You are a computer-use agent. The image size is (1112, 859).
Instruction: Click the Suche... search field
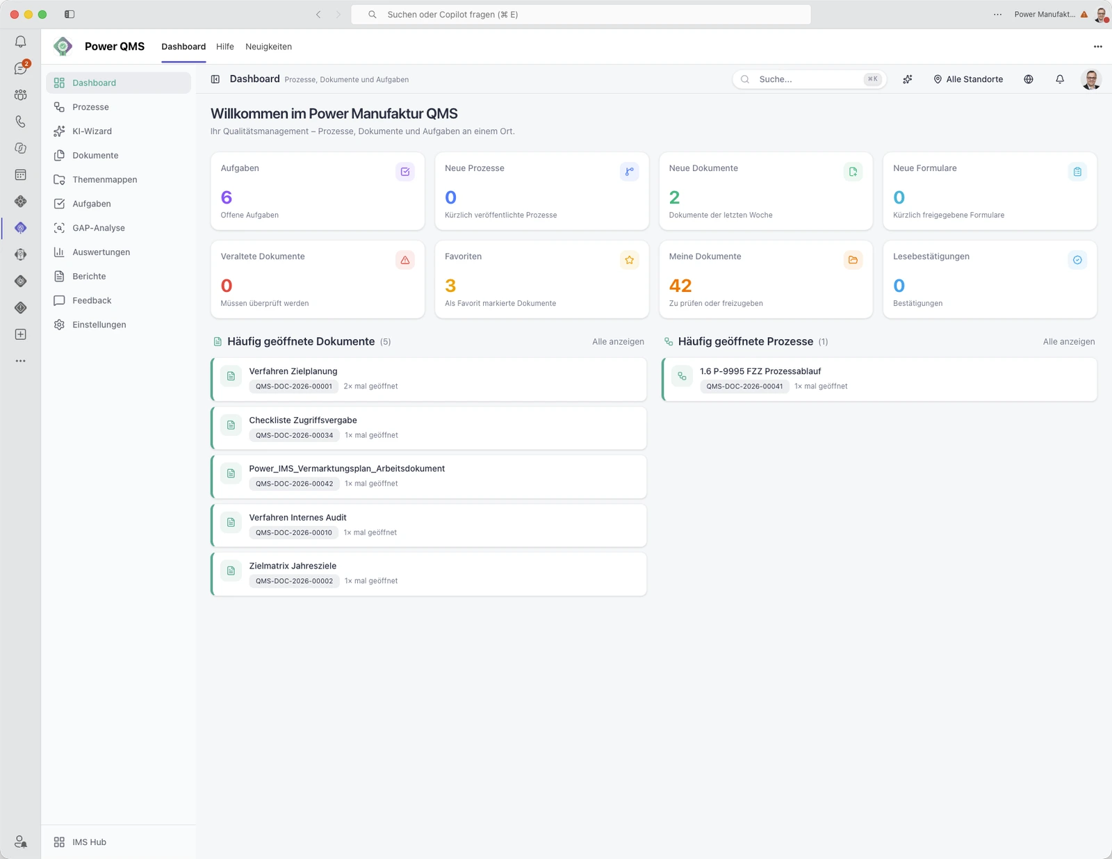click(809, 79)
